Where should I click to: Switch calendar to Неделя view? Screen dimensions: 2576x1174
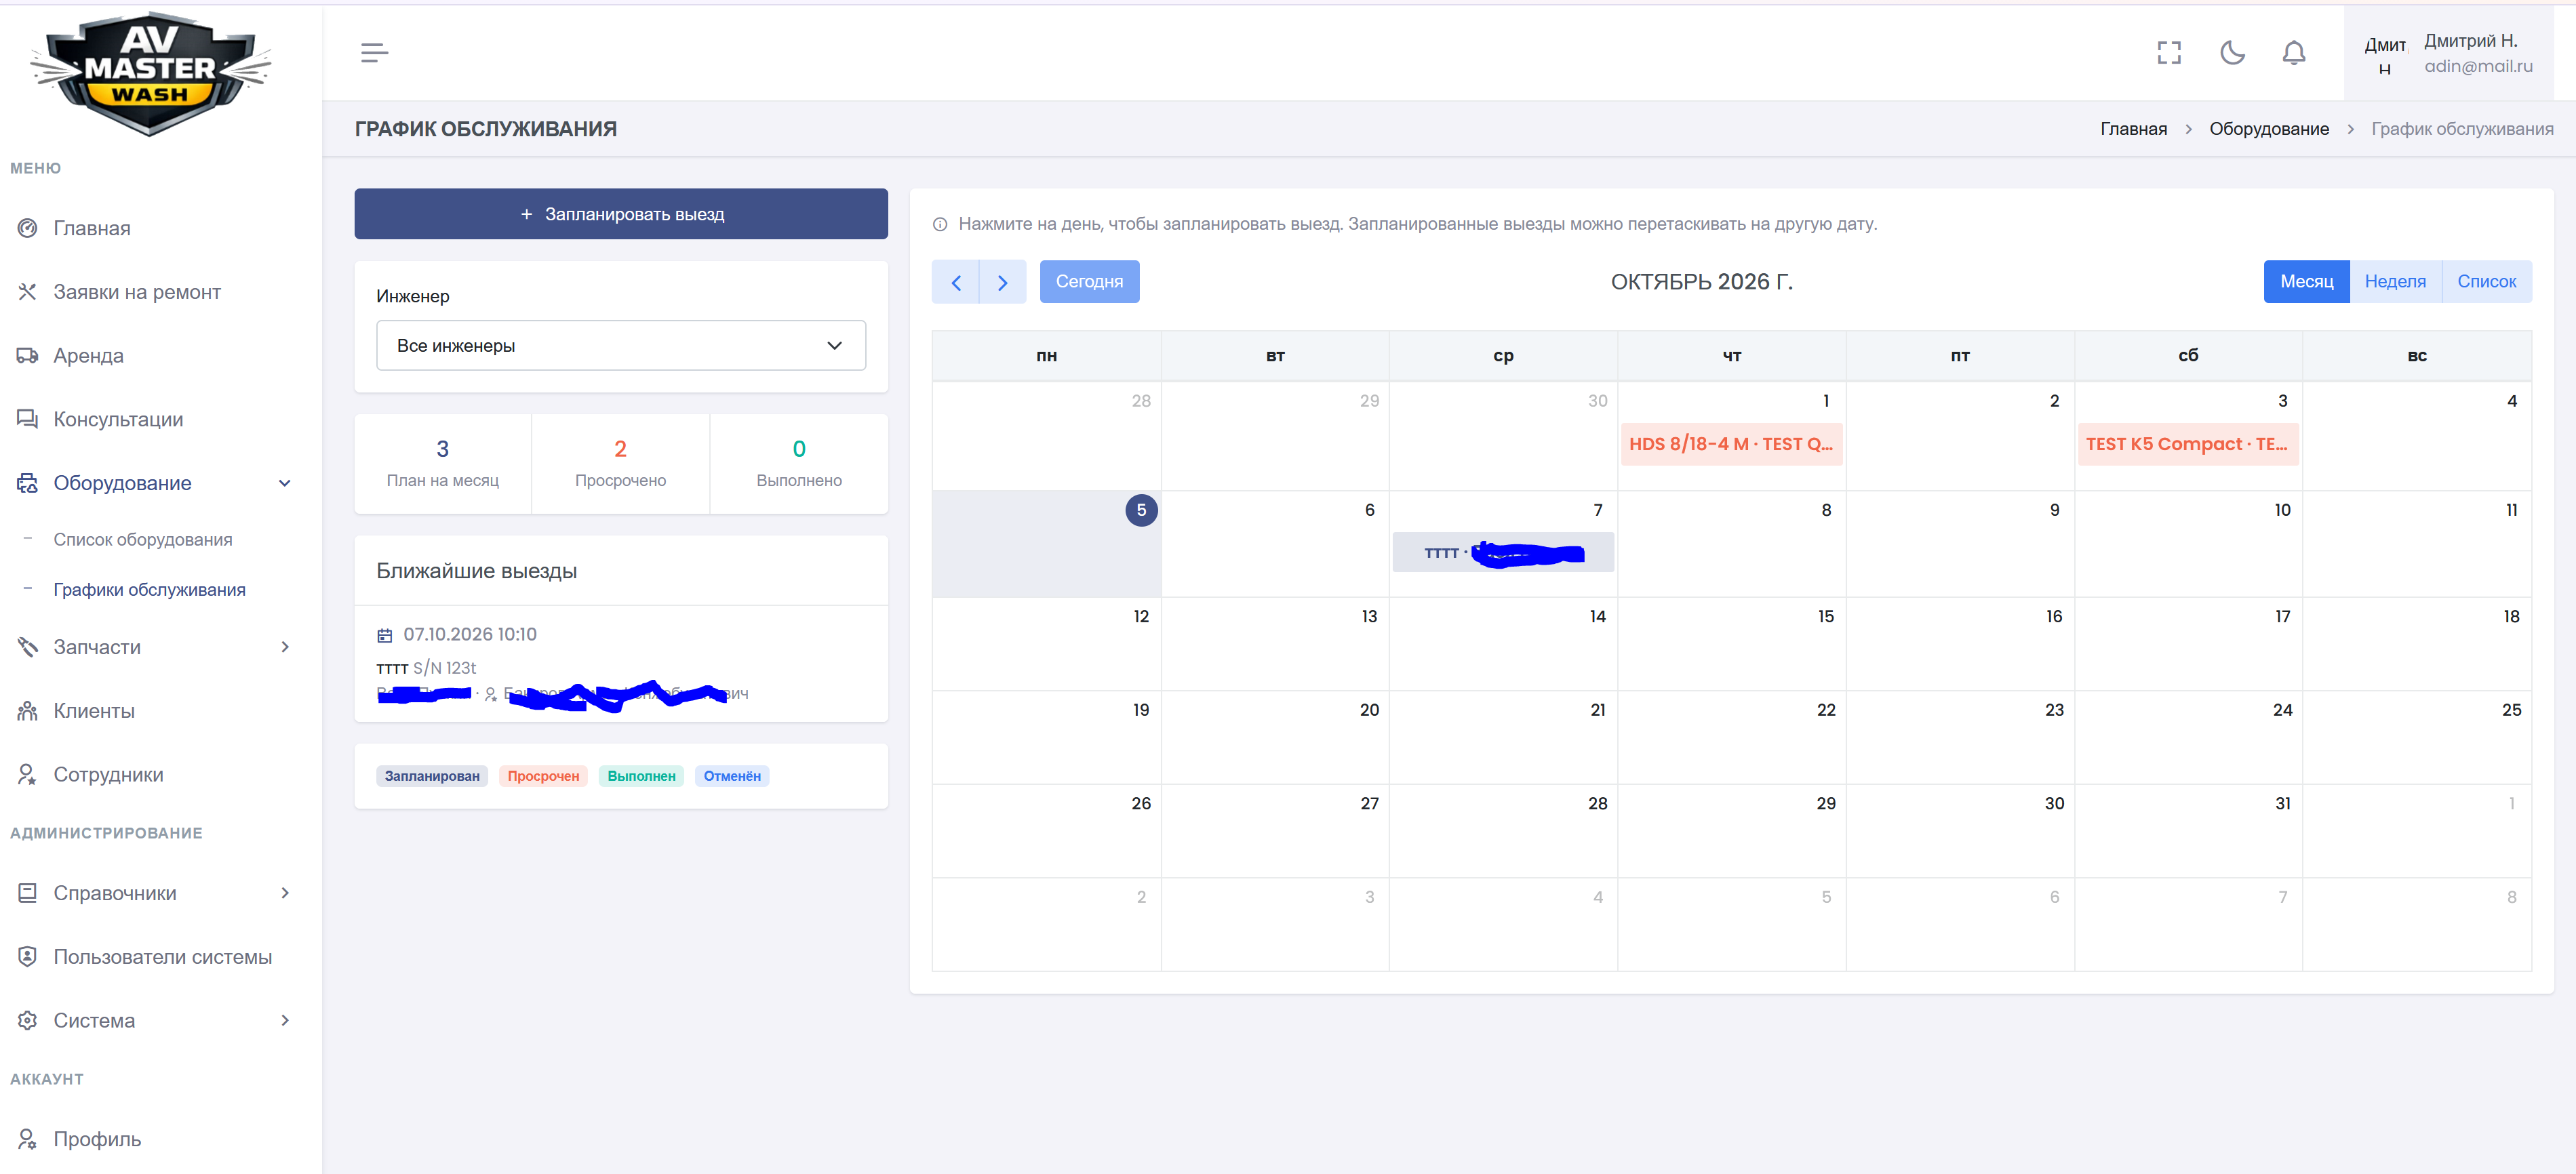pyautogui.click(x=2395, y=282)
